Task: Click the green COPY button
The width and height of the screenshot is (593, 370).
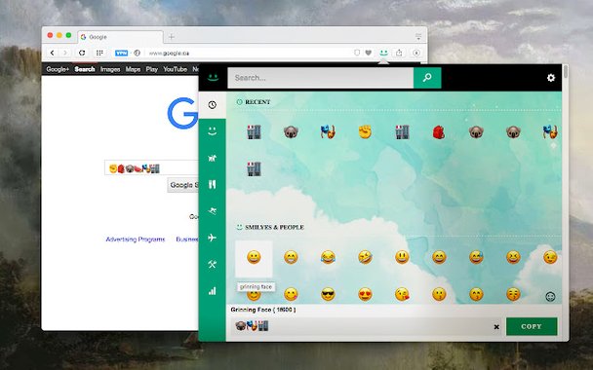Action: pyautogui.click(x=532, y=326)
